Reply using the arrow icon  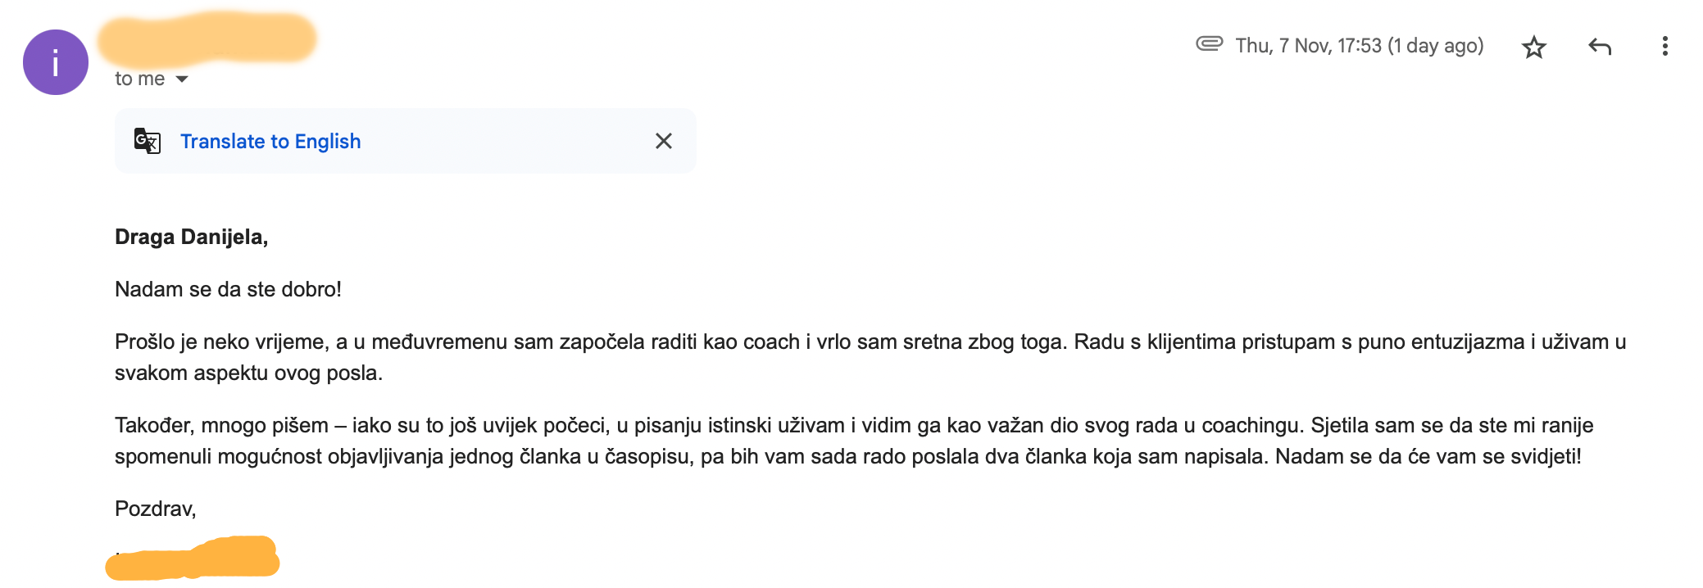click(1599, 47)
